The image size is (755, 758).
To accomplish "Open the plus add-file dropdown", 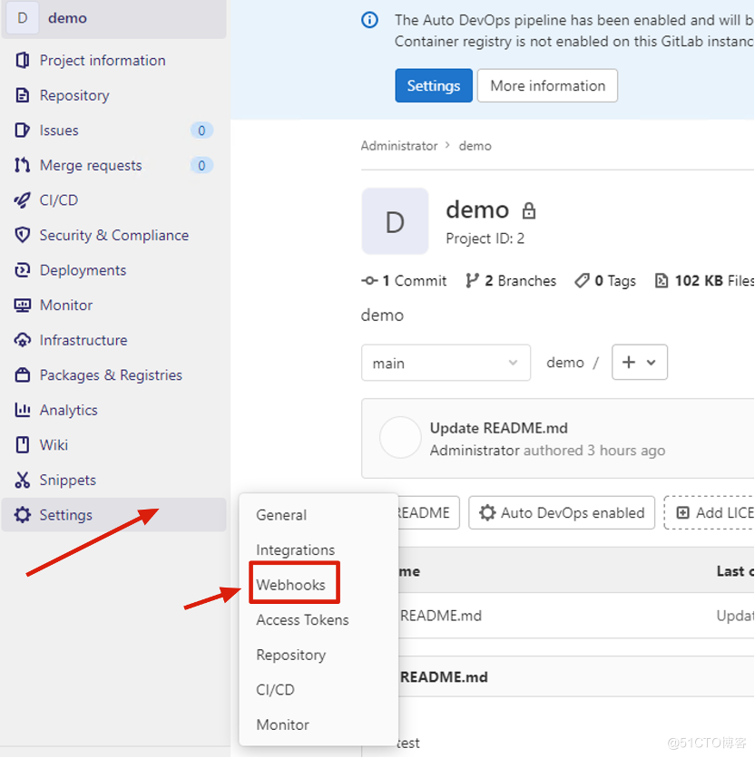I will pyautogui.click(x=640, y=362).
